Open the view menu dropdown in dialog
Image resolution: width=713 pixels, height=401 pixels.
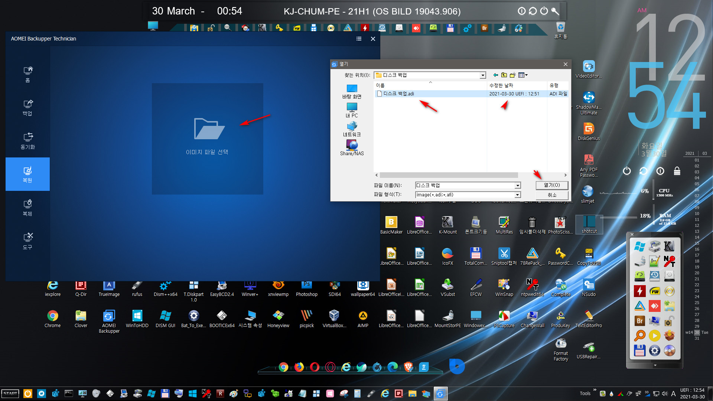pos(523,75)
